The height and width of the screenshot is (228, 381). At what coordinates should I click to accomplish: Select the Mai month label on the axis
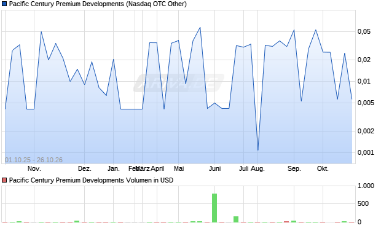[x=179, y=168]
